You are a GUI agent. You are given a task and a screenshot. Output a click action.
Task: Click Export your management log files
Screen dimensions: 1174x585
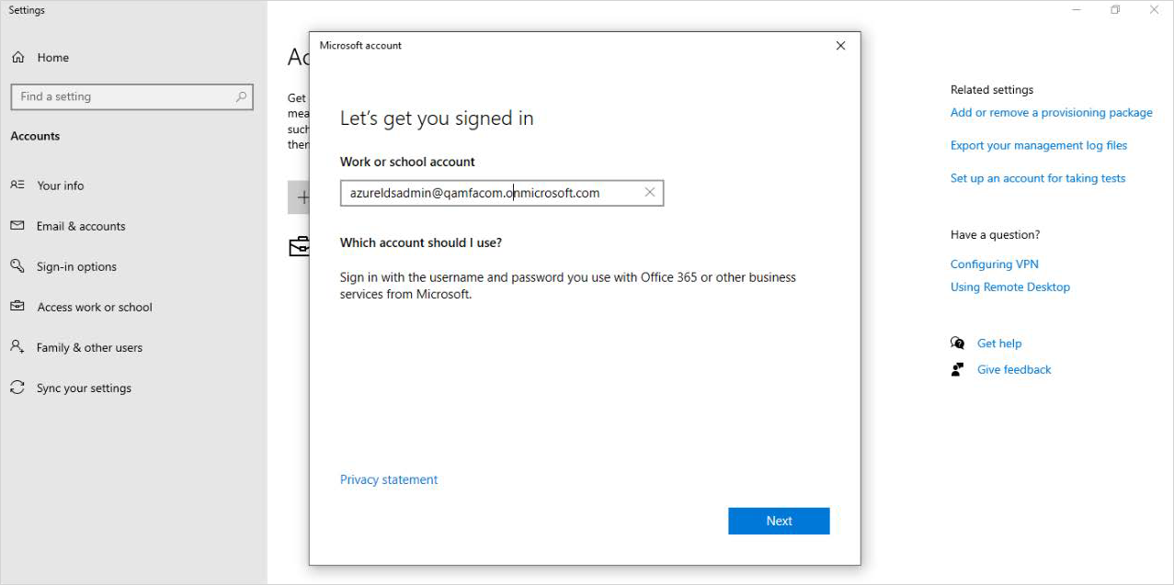(x=1038, y=145)
